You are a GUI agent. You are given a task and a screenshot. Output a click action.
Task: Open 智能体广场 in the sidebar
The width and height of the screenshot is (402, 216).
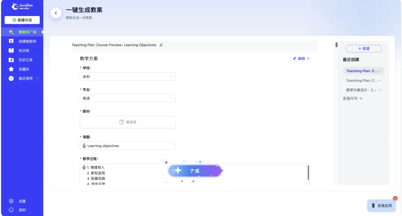[x=22, y=32]
